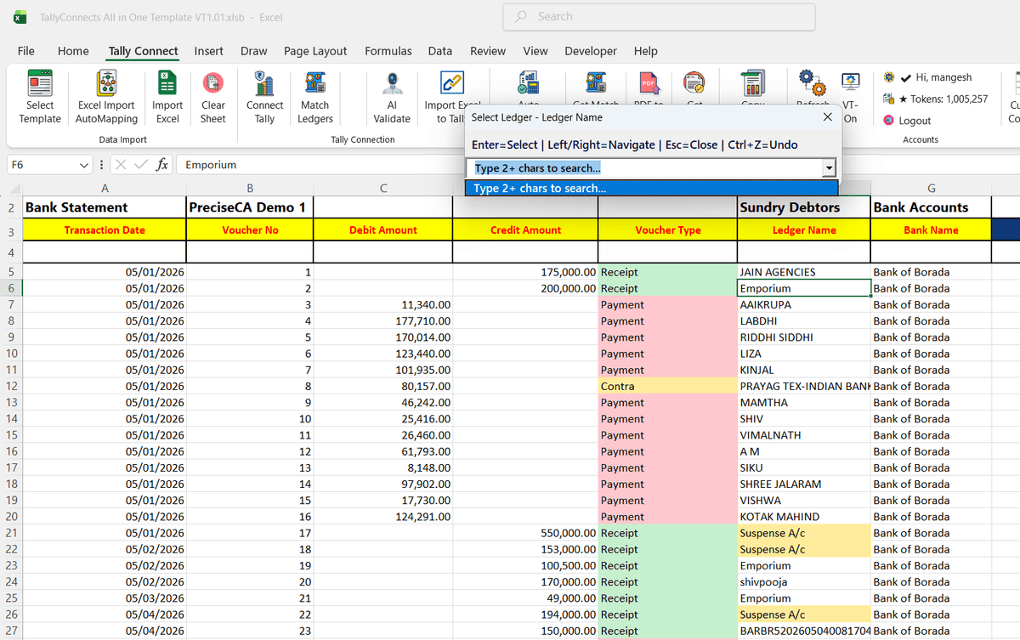Open the Help tab

click(646, 51)
